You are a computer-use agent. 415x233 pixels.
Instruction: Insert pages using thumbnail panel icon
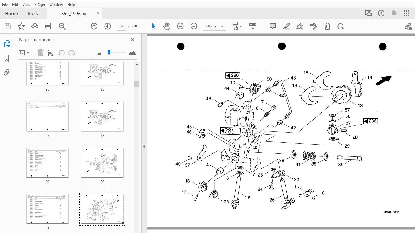pos(51,53)
